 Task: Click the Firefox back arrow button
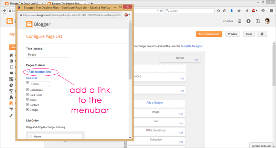tap(4, 11)
